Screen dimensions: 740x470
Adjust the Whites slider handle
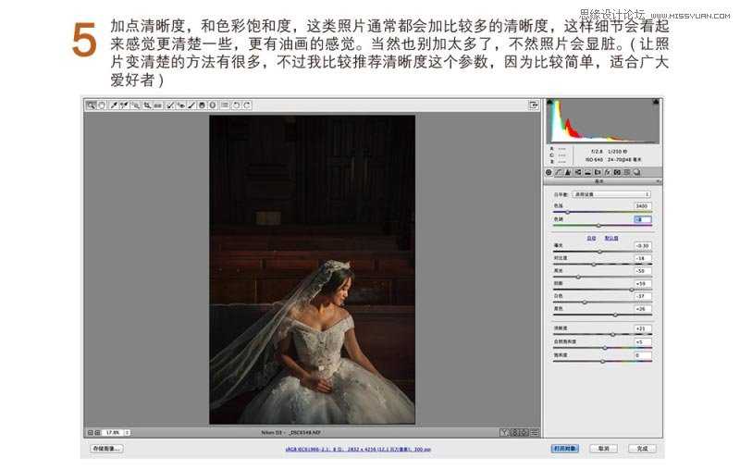(x=585, y=302)
